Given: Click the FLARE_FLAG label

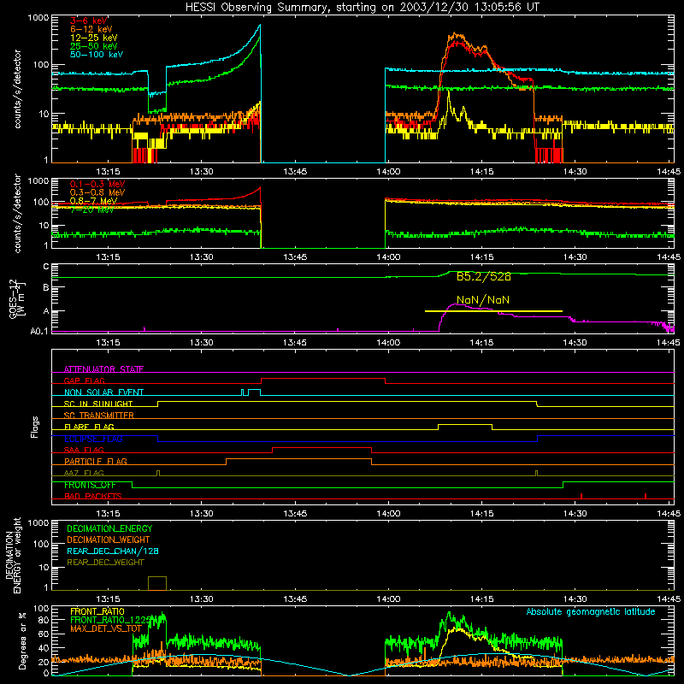Looking at the screenshot, I should coord(89,427).
